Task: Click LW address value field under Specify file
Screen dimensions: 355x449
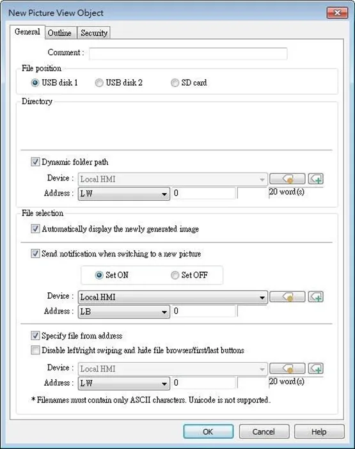Action: tap(203, 383)
